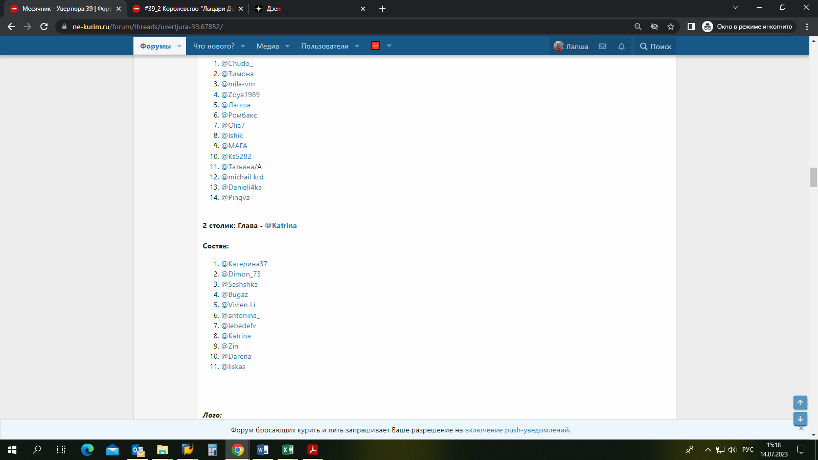Open the @Vivien Li profile link
Image resolution: width=818 pixels, height=460 pixels.
tap(238, 305)
